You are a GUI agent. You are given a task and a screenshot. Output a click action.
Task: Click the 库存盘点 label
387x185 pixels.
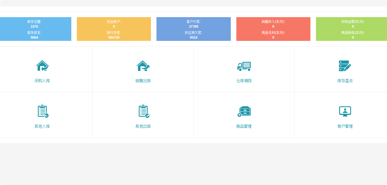click(x=345, y=81)
